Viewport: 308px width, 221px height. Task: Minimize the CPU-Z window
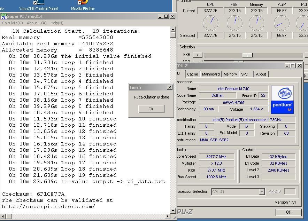tap(287, 66)
